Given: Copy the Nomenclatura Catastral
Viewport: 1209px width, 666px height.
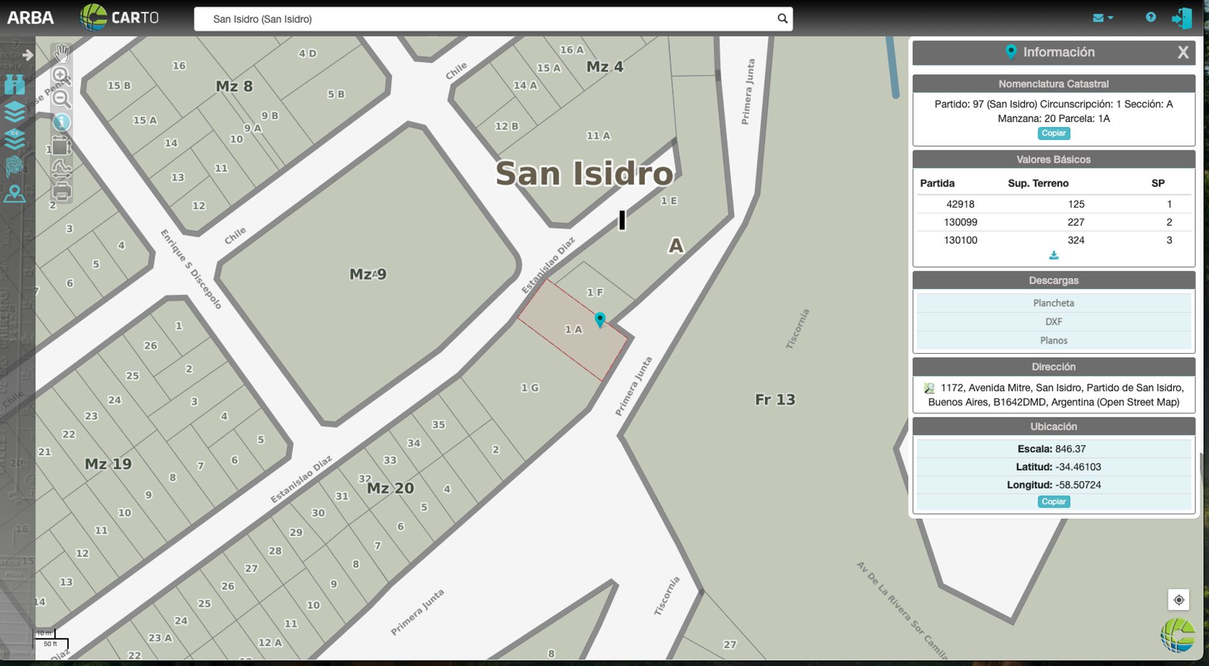Looking at the screenshot, I should click(1053, 133).
